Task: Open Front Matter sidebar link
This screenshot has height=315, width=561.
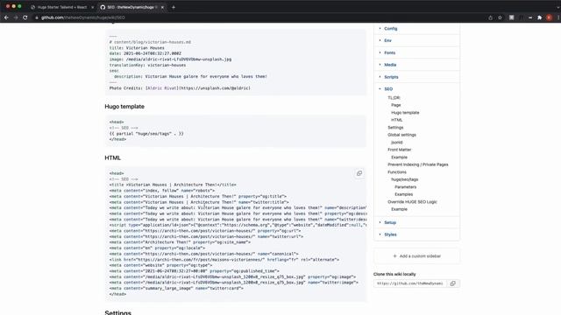Action: click(x=400, y=150)
